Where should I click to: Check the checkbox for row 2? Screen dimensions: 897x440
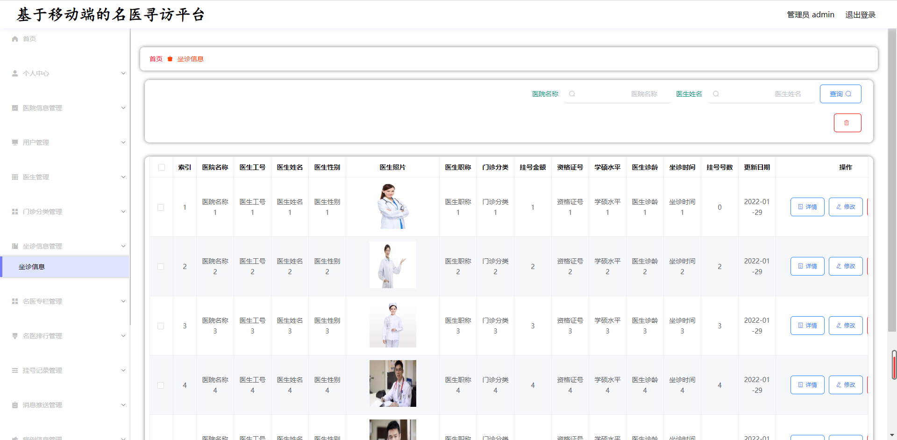coord(161,267)
